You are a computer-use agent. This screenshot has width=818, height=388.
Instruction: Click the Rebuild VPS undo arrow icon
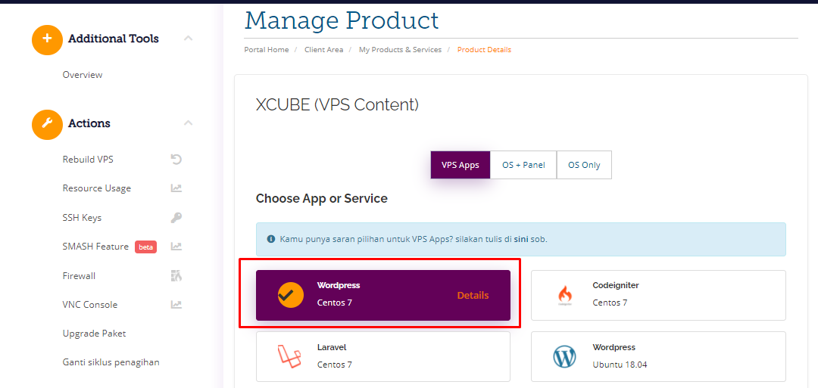[176, 160]
